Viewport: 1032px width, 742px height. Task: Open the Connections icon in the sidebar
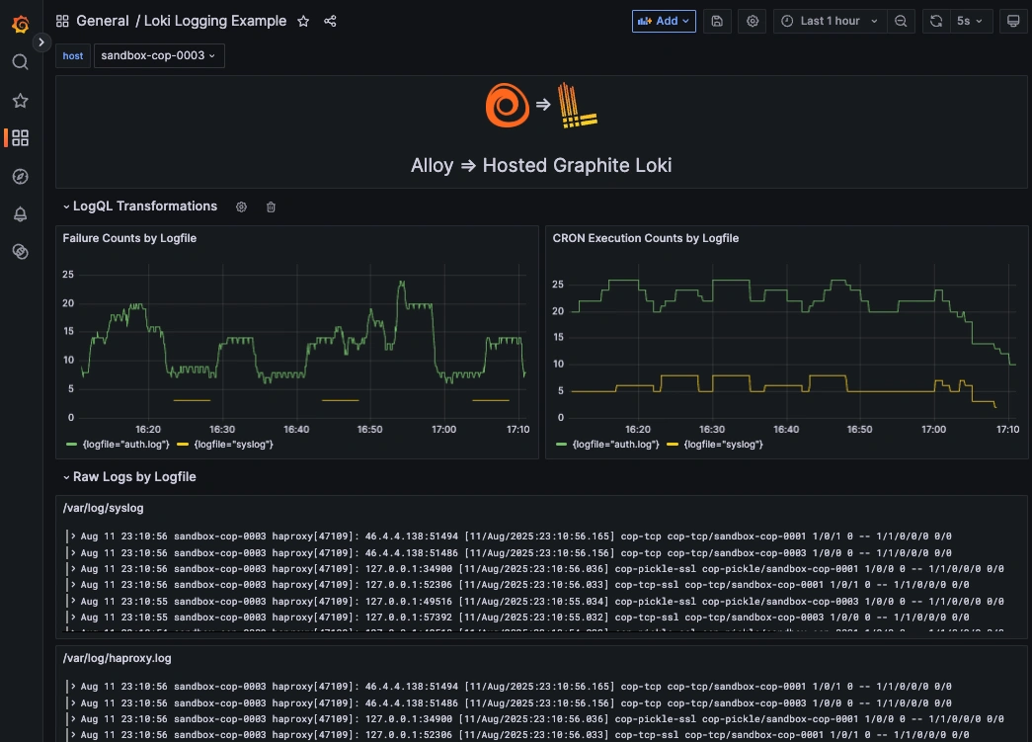pos(21,252)
